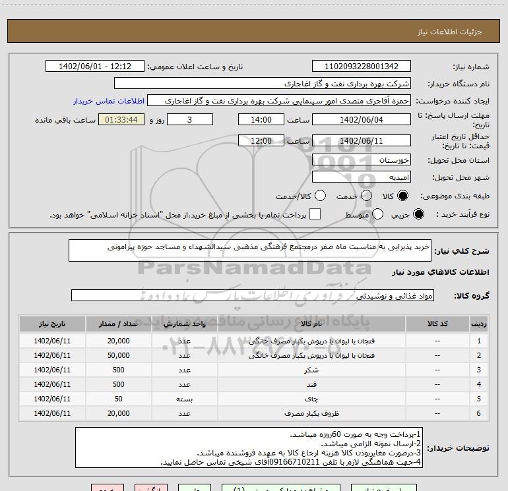Screen dimensions: 508x491
Task: Click the deadline time field 14:00
Action: pyautogui.click(x=261, y=119)
